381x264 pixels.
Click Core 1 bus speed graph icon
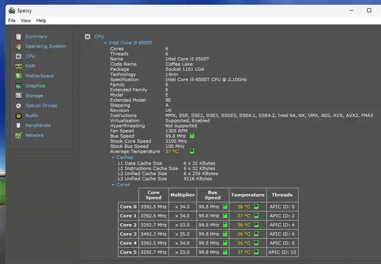[225, 216]
